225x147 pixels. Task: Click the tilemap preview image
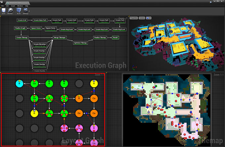[167, 110]
